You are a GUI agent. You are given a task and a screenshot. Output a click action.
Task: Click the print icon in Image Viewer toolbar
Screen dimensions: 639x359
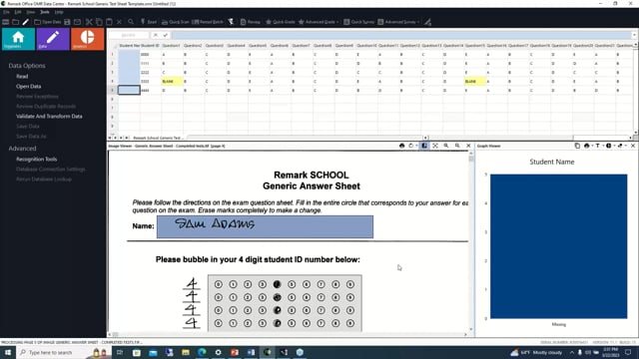pyautogui.click(x=401, y=146)
